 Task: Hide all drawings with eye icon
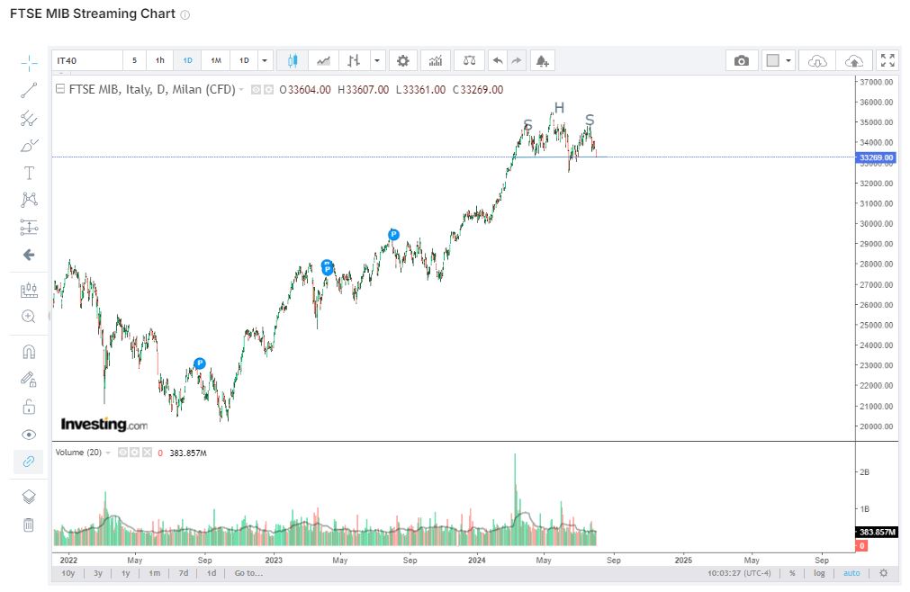(29, 435)
